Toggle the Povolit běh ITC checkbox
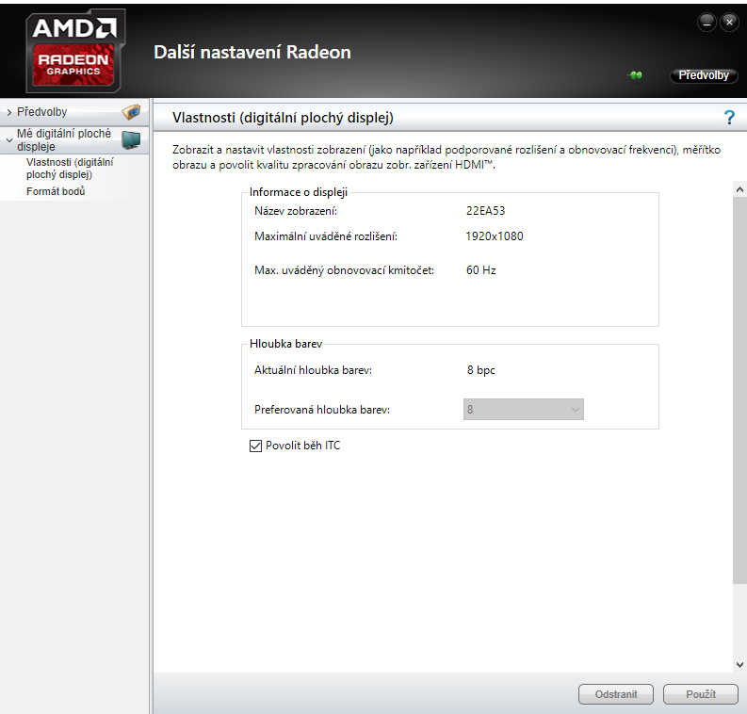747x714 pixels. coord(255,446)
